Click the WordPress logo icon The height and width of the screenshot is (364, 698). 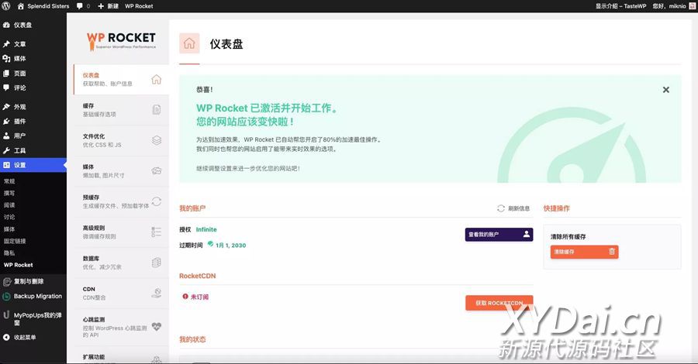point(7,5)
